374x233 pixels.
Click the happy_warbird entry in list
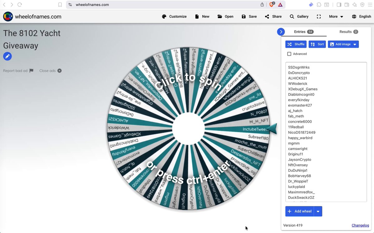pos(300,138)
